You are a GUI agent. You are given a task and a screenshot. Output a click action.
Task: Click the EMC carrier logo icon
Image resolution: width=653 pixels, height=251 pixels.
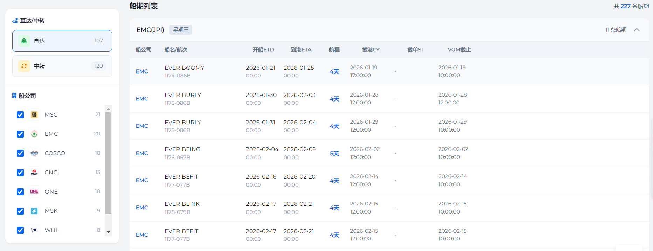pos(34,134)
